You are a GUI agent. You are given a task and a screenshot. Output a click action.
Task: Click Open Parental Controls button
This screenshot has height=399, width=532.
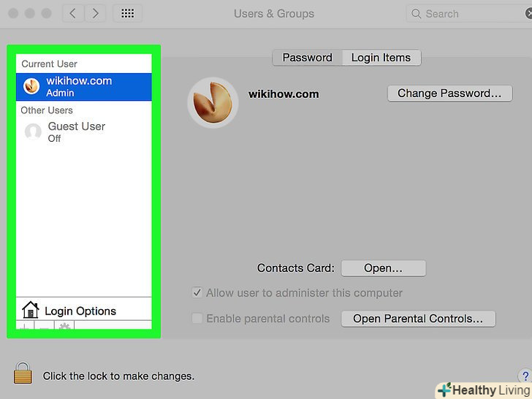tap(418, 319)
